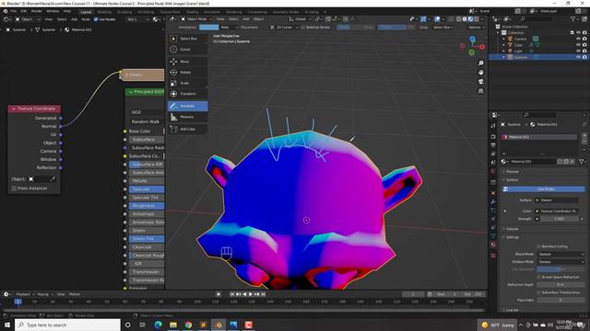The image size is (590, 331).
Task: Open Edit menu
Action: (x=24, y=11)
